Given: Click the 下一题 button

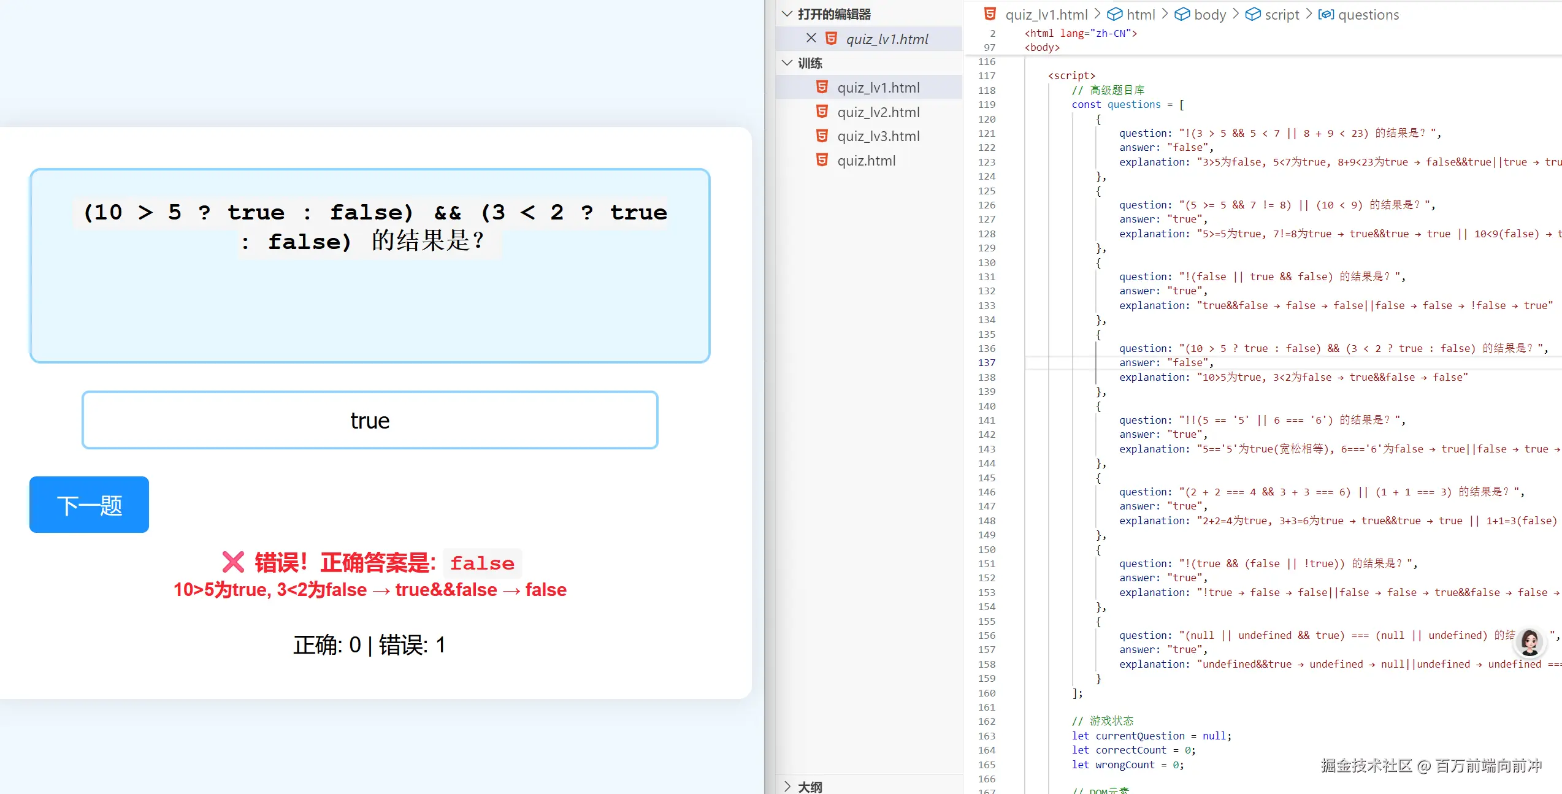Looking at the screenshot, I should coord(88,504).
